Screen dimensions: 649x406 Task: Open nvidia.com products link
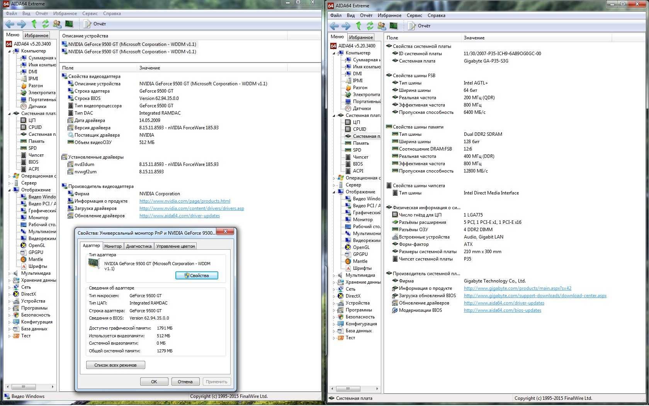pos(185,201)
